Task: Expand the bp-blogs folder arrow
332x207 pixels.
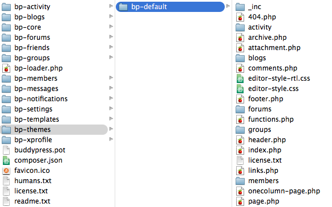Action: coord(111,16)
